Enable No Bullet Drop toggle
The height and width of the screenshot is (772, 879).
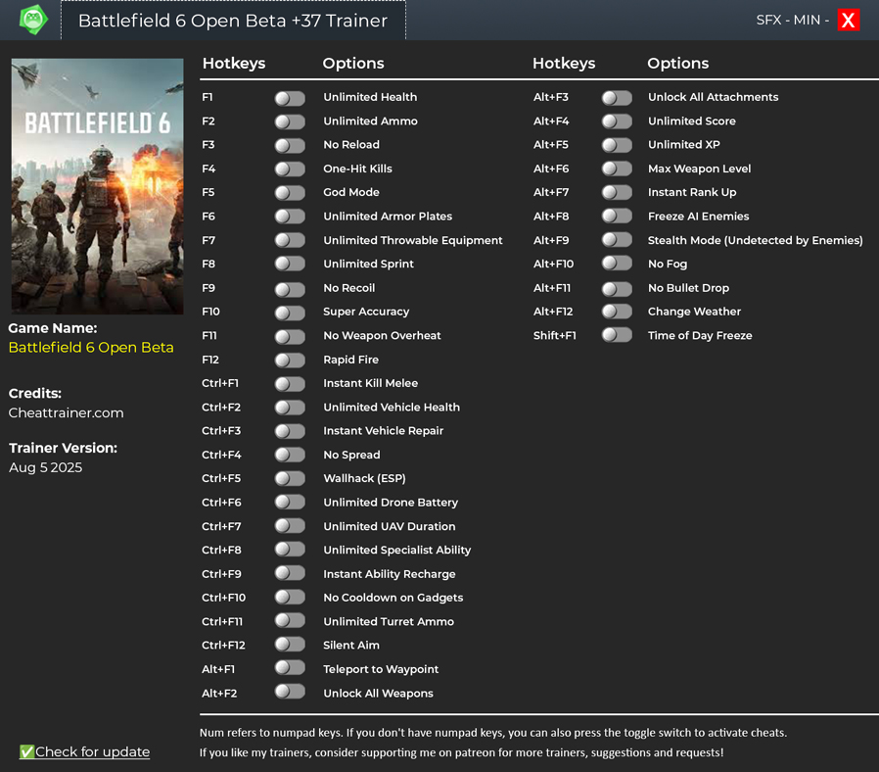pyautogui.click(x=617, y=289)
